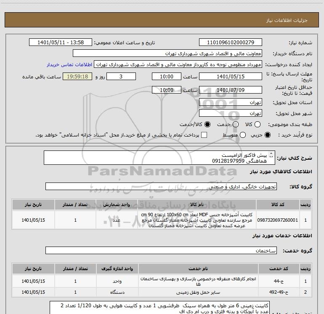Click the سایر حمل ونقل زمینی service cell
The width and height of the screenshot is (324, 314).
[x=198, y=292]
